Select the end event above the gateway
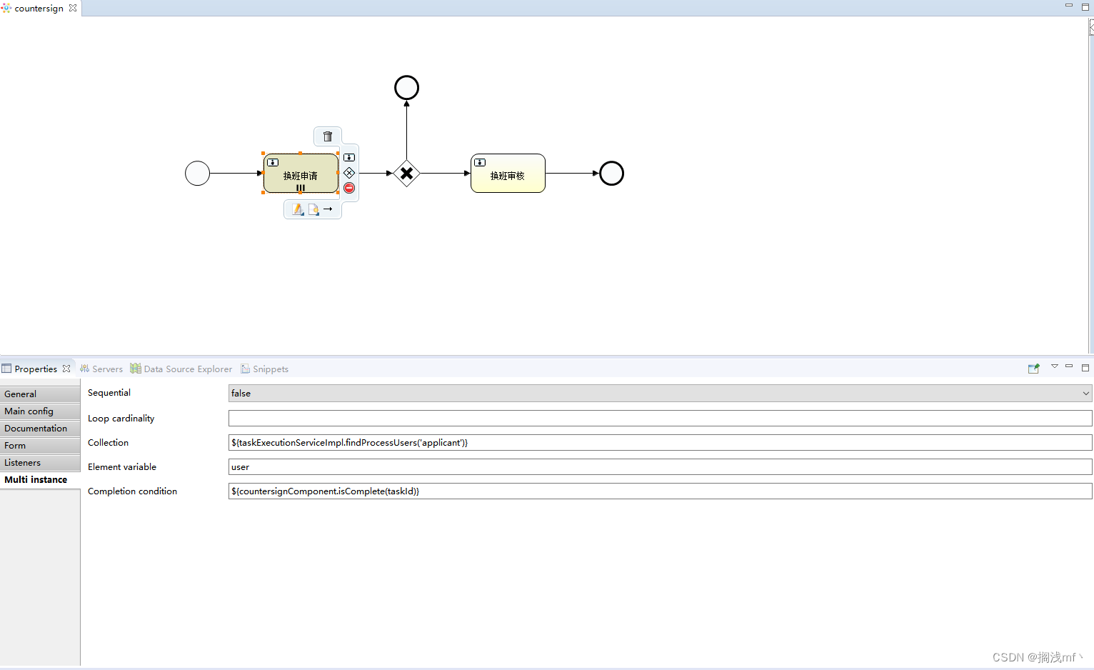 (x=407, y=88)
